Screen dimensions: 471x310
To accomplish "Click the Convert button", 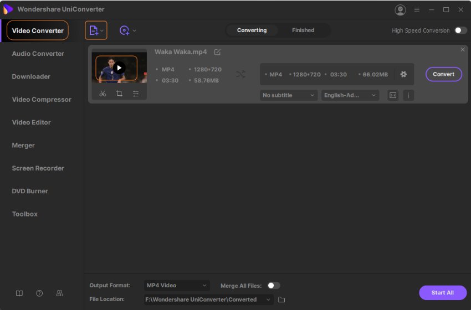I will coord(444,74).
